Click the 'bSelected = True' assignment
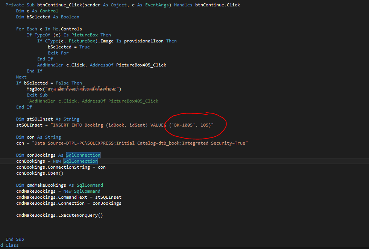The image size is (369, 249). coord(69,47)
